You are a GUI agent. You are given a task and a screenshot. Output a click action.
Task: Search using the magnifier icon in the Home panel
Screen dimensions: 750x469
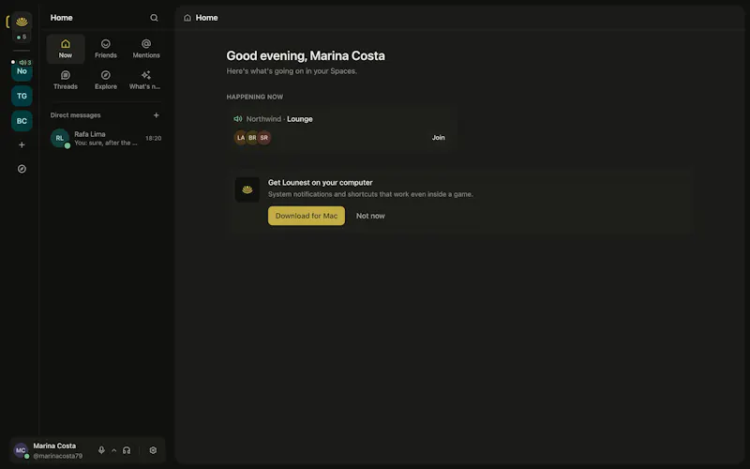[154, 18]
